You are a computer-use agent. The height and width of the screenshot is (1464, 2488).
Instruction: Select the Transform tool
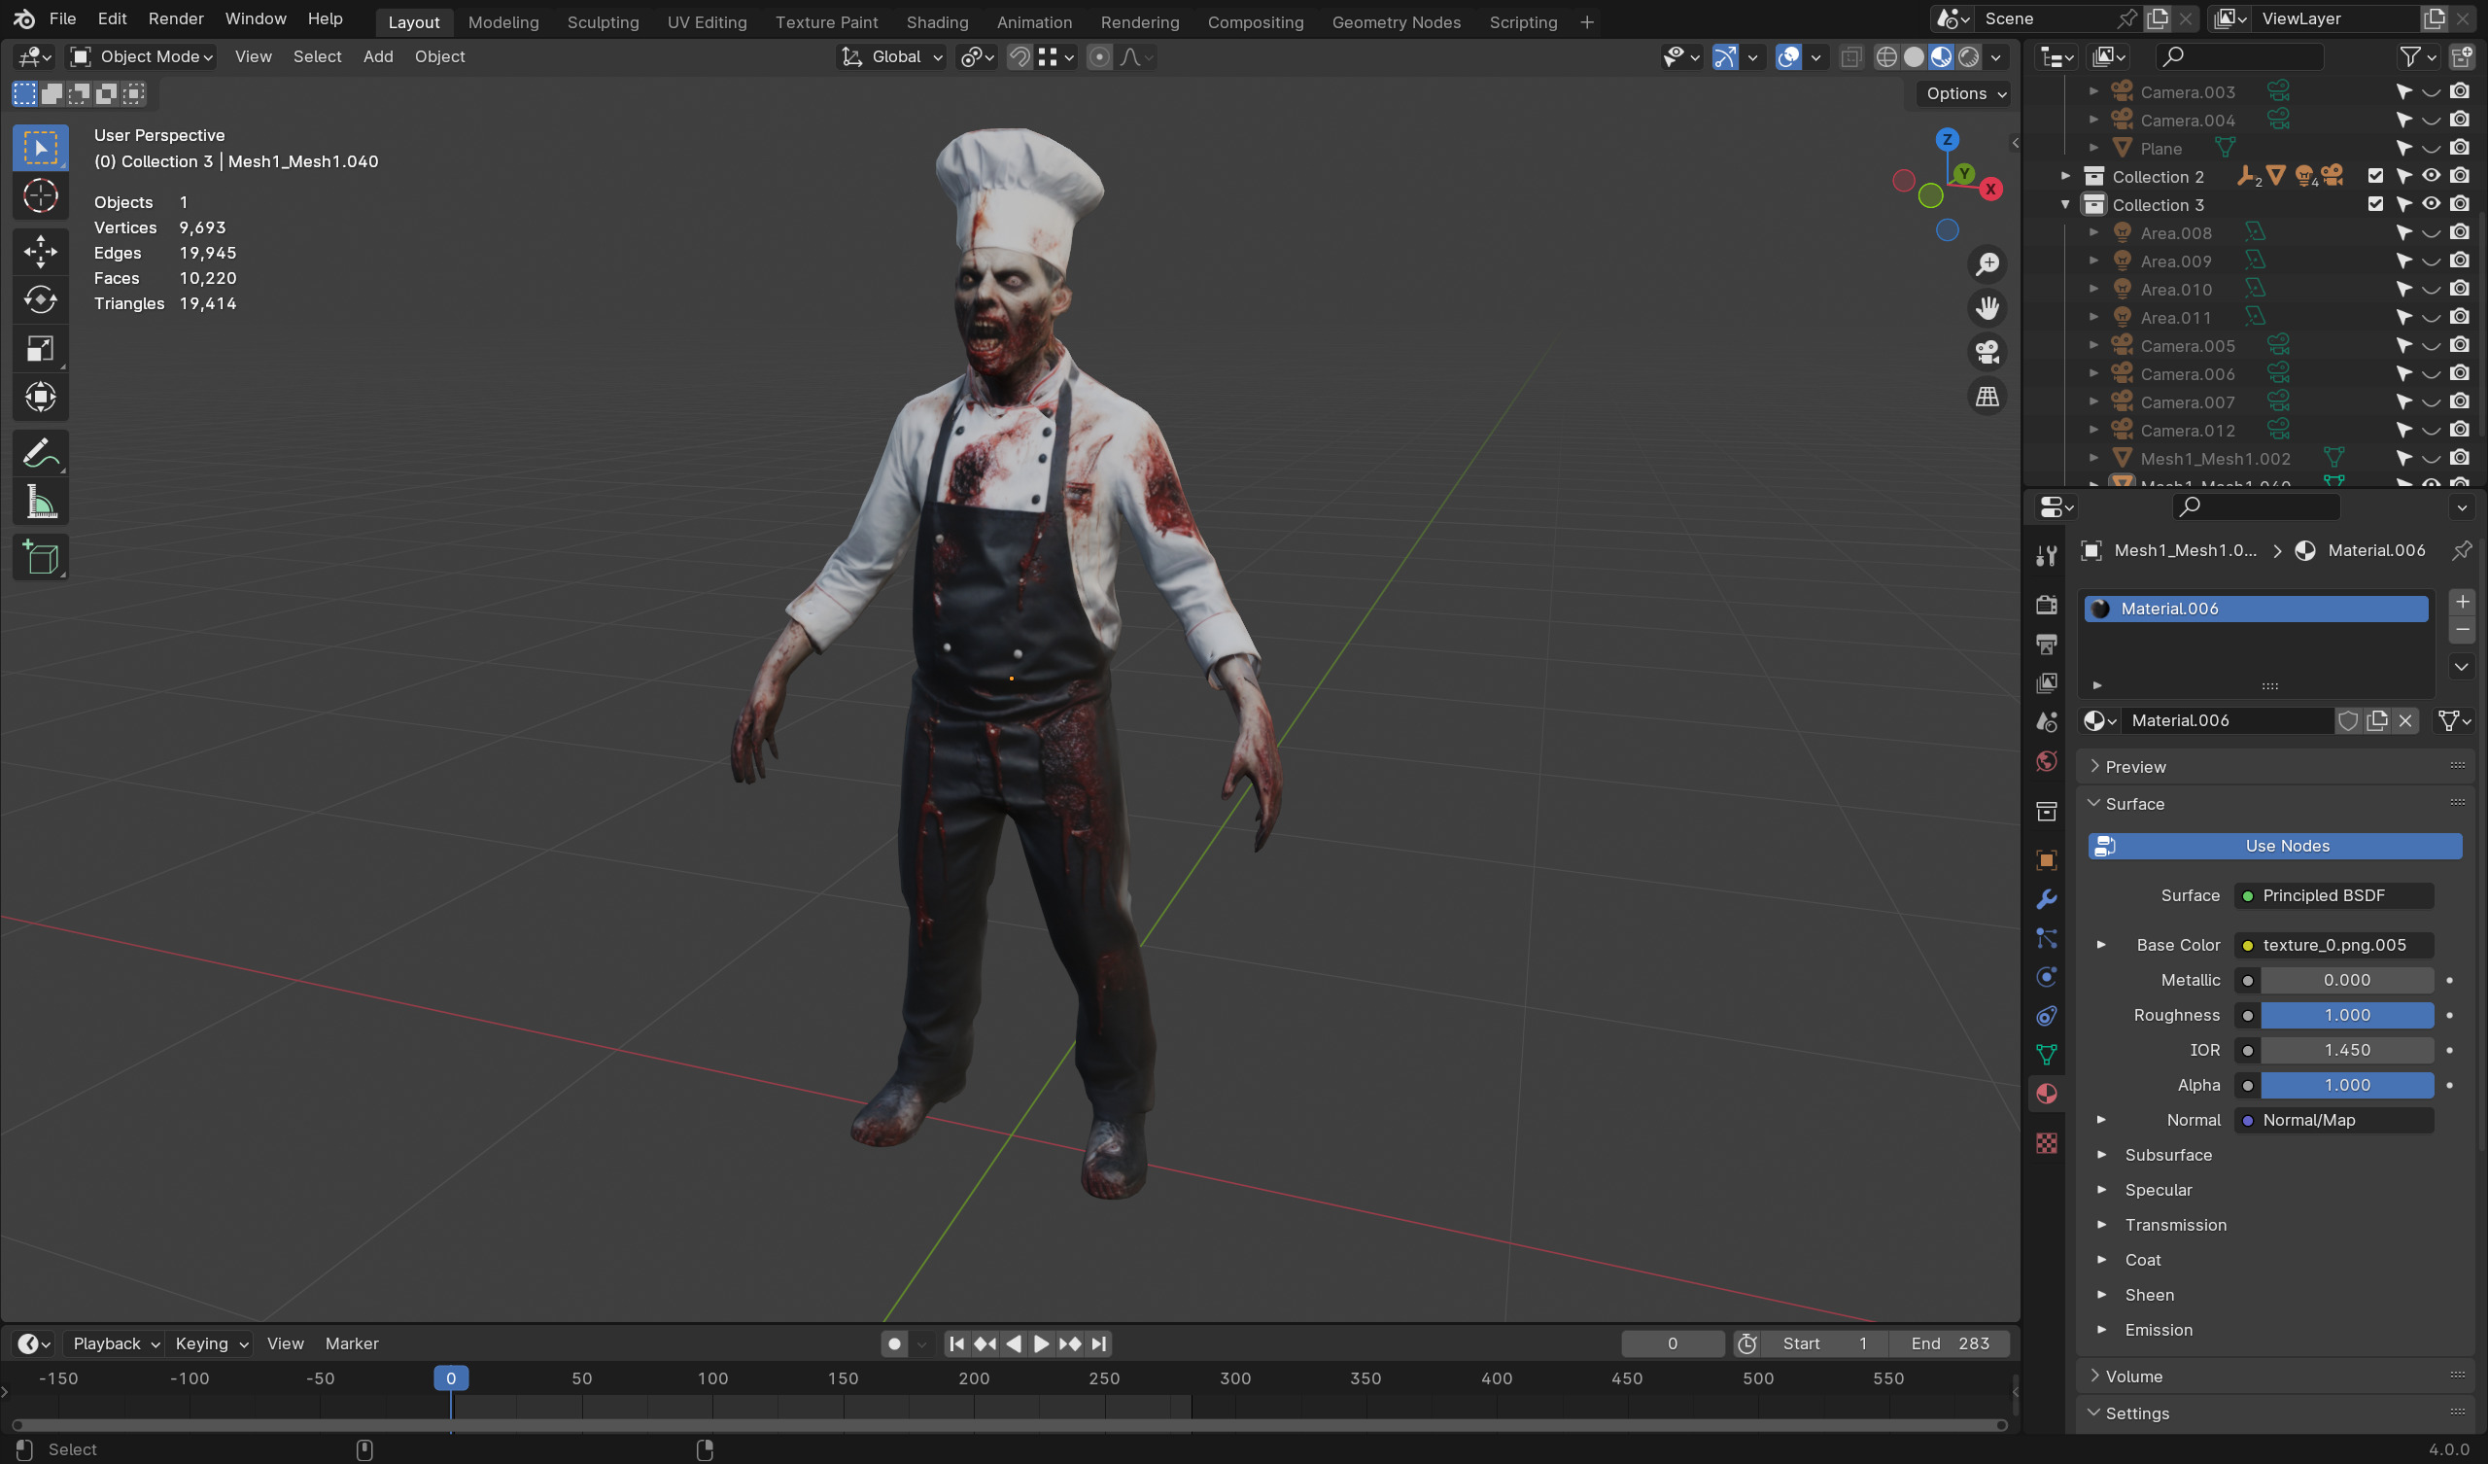41,398
